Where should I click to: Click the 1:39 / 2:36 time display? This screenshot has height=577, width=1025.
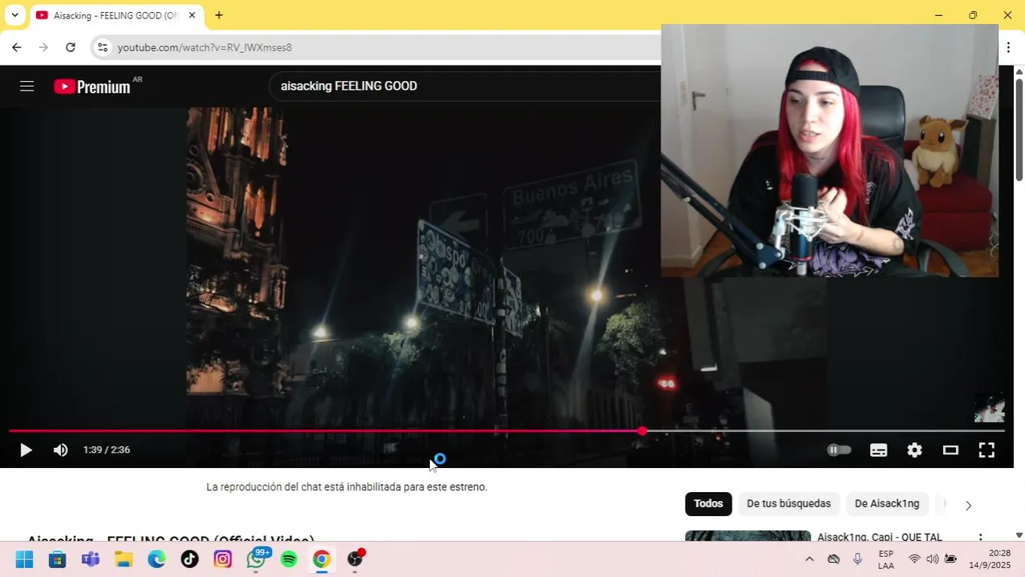click(x=107, y=450)
